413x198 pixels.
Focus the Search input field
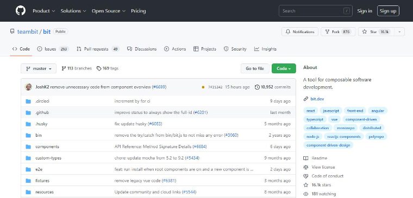click(x=316, y=11)
